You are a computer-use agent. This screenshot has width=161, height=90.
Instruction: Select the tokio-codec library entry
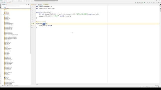tap(9, 81)
